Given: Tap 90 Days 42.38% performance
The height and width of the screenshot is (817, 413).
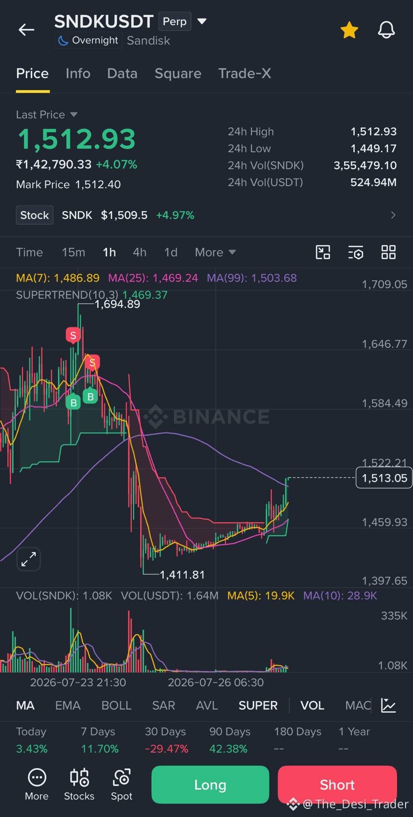Looking at the screenshot, I should tap(229, 740).
